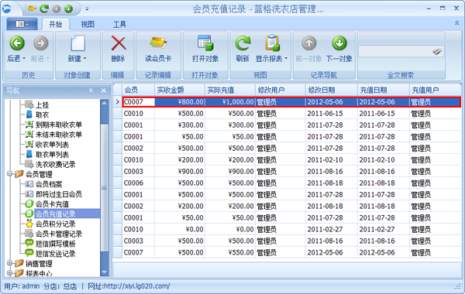
Task: Open the quick access toolbar customize dropdown
Action: (87, 9)
